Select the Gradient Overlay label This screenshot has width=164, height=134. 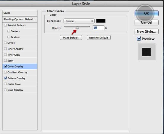pos(17,72)
